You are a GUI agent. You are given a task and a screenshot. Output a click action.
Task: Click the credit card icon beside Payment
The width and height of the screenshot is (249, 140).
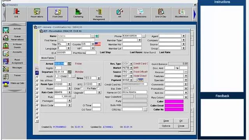[141, 80]
